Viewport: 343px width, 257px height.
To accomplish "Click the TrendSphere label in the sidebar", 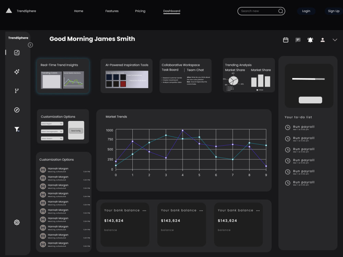I will pyautogui.click(x=18, y=38).
